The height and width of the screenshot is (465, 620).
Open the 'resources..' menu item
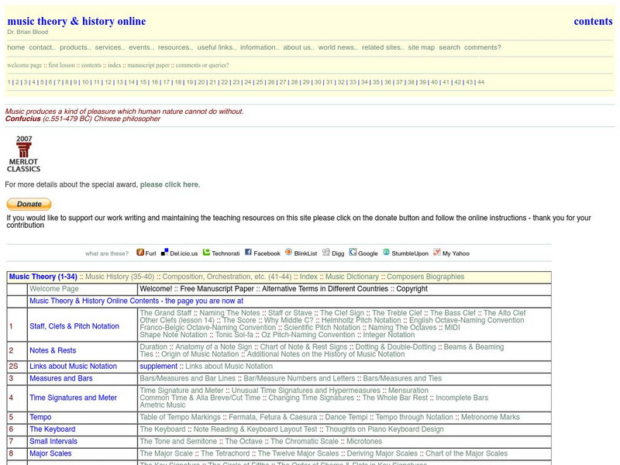(176, 47)
